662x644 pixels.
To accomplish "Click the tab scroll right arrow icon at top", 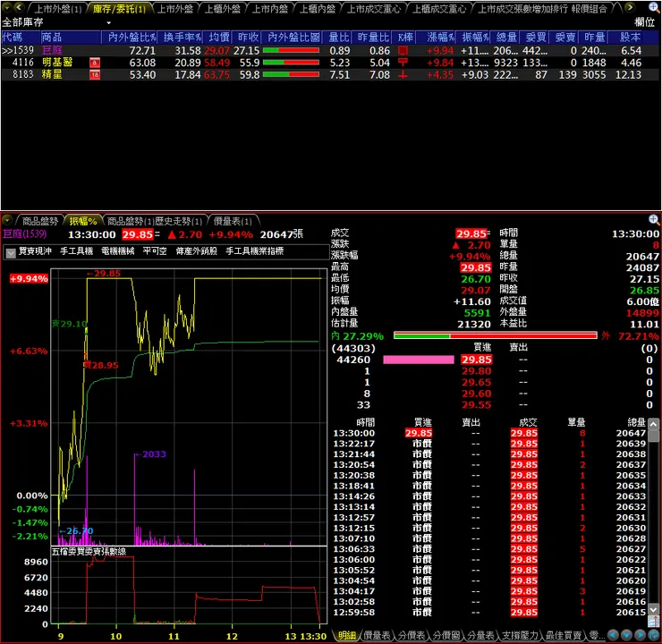I will pos(630,7).
